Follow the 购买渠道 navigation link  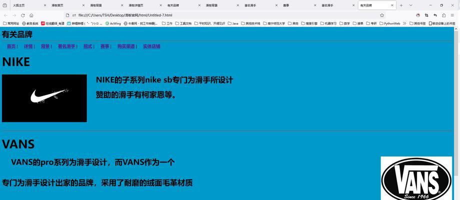126,46
